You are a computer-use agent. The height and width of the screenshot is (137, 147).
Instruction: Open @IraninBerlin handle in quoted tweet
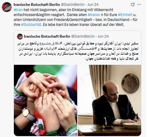click(83, 36)
